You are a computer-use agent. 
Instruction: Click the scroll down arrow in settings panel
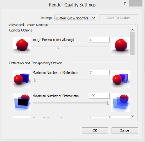pyautogui.click(x=133, y=116)
